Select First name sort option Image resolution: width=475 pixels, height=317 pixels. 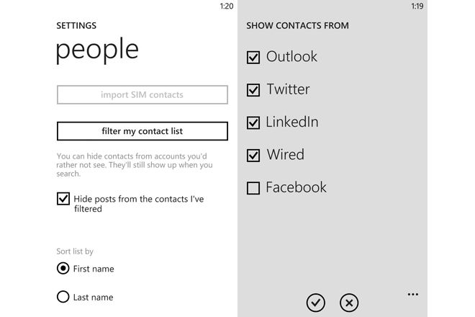pyautogui.click(x=63, y=269)
